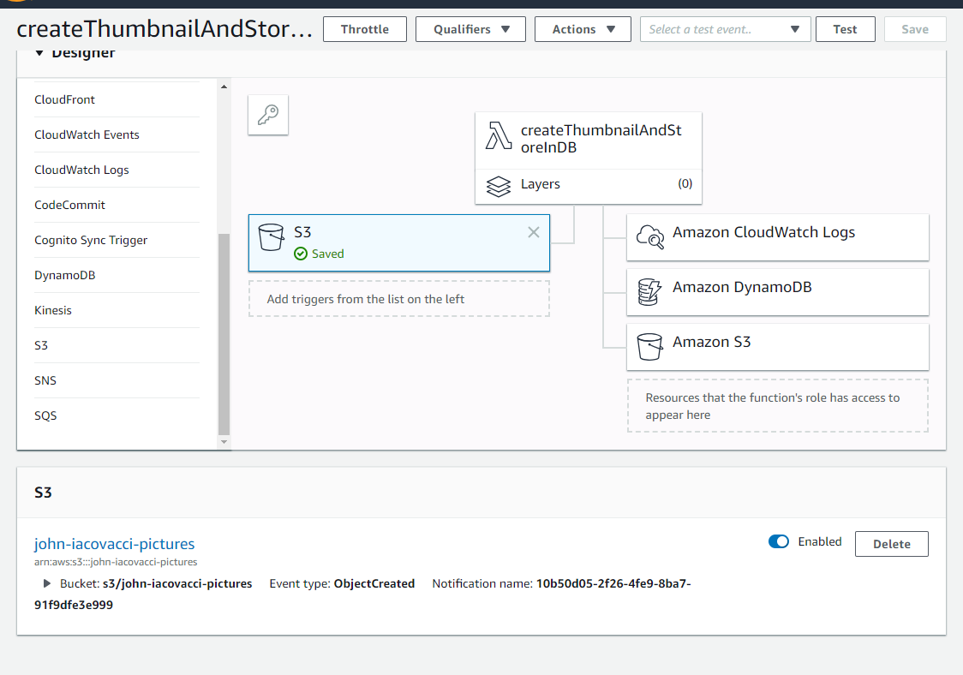This screenshot has height=675, width=963.
Task: Toggle the Enabled switch for S3 trigger
Action: [778, 541]
